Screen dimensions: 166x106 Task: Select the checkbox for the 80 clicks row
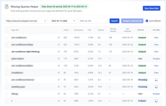point(7,73)
